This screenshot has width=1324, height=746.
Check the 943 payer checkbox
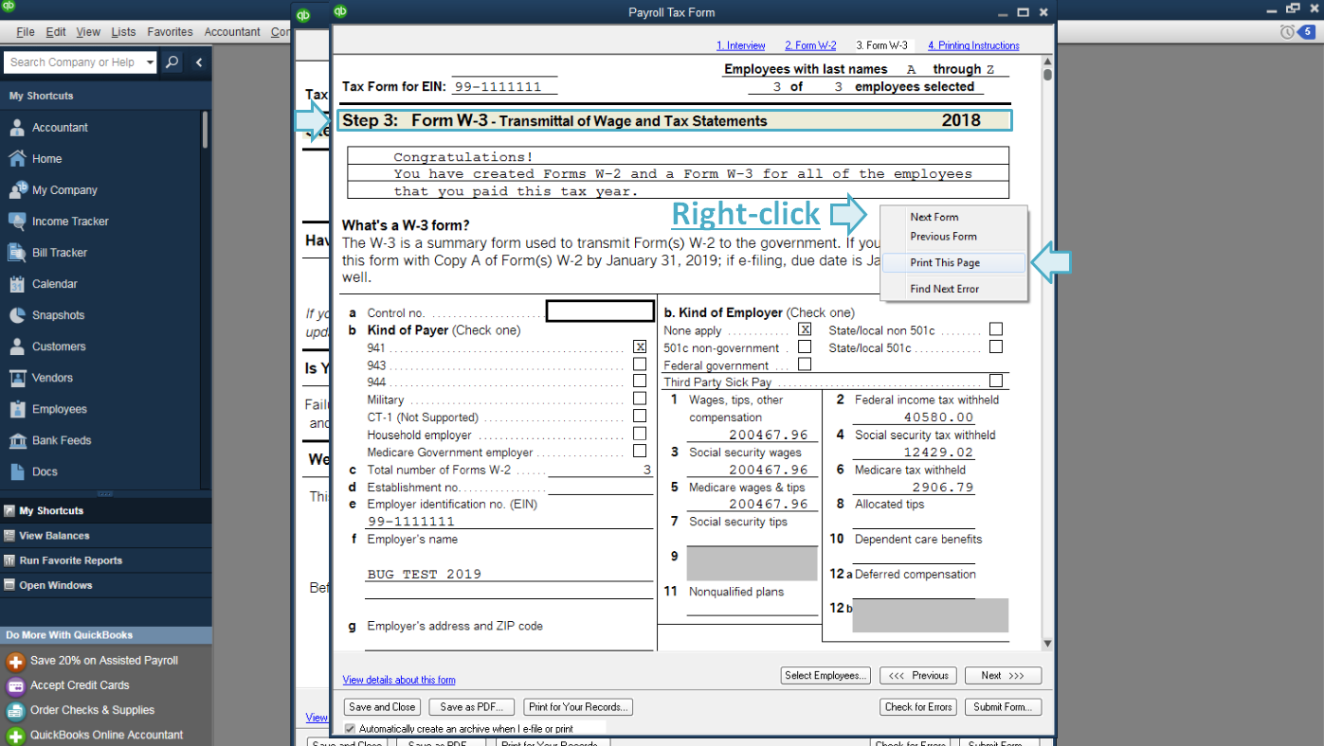[x=640, y=364]
